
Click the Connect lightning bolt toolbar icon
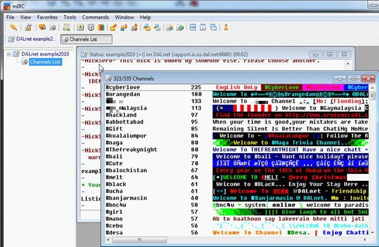point(14,27)
